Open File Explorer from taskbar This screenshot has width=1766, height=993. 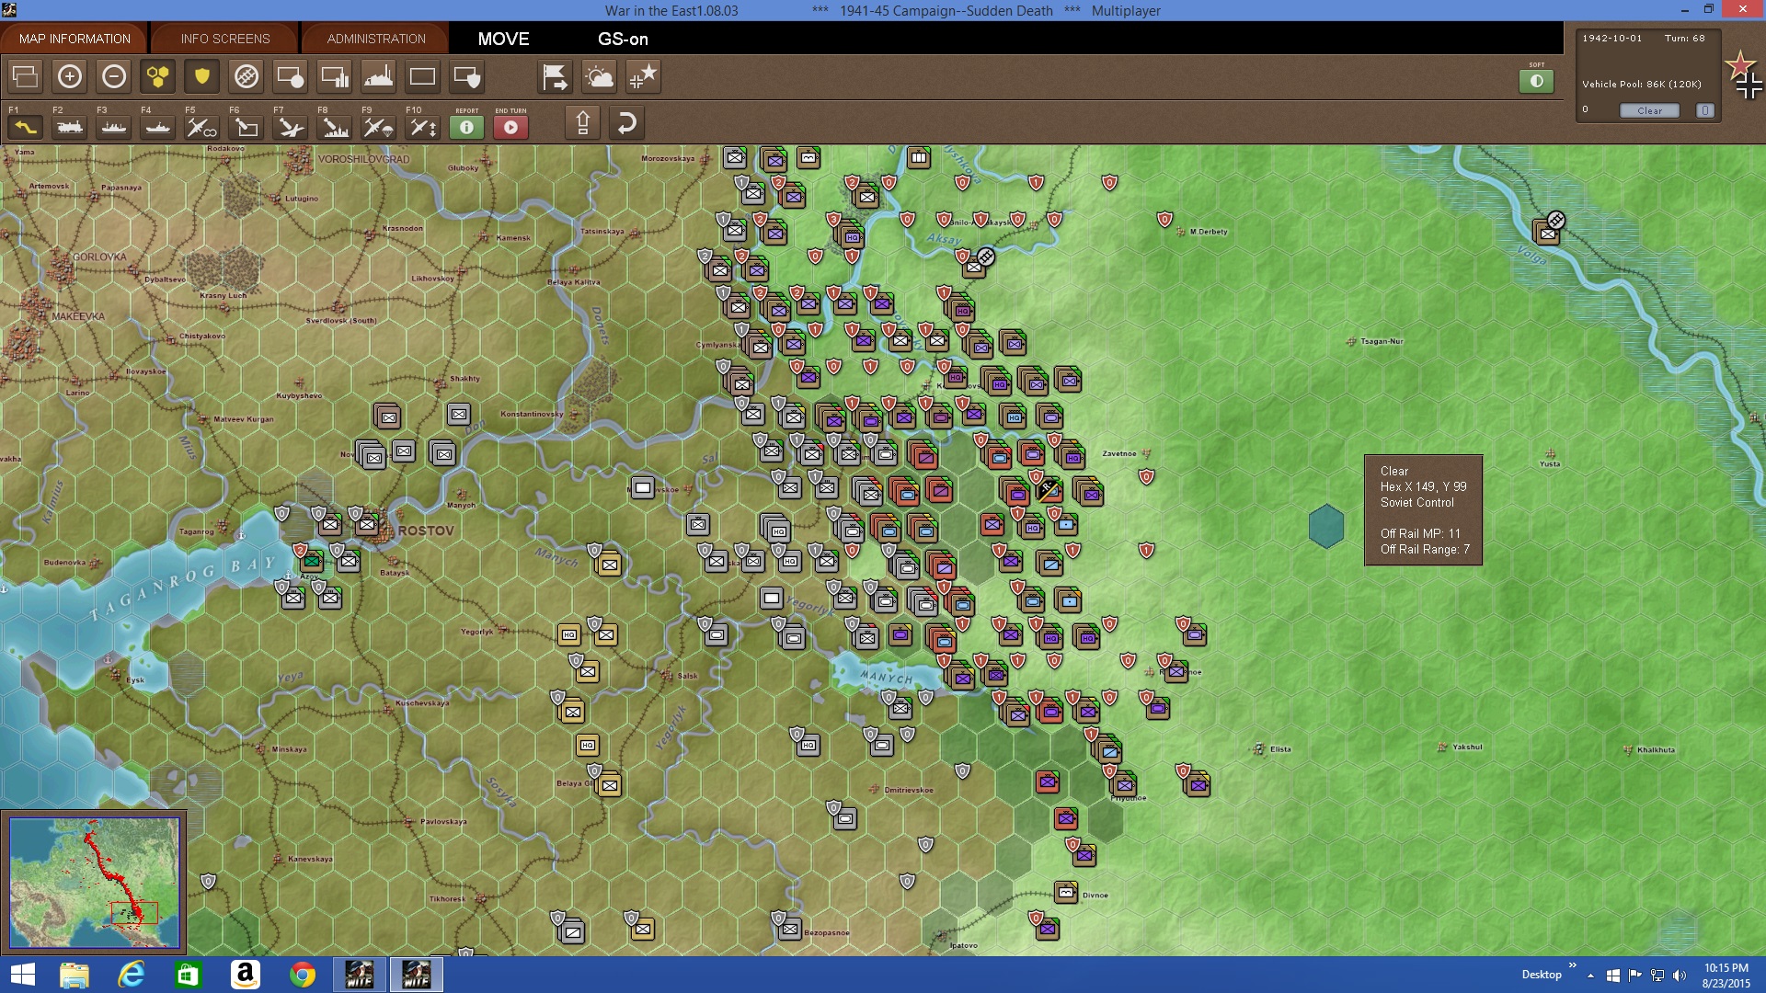pos(75,975)
